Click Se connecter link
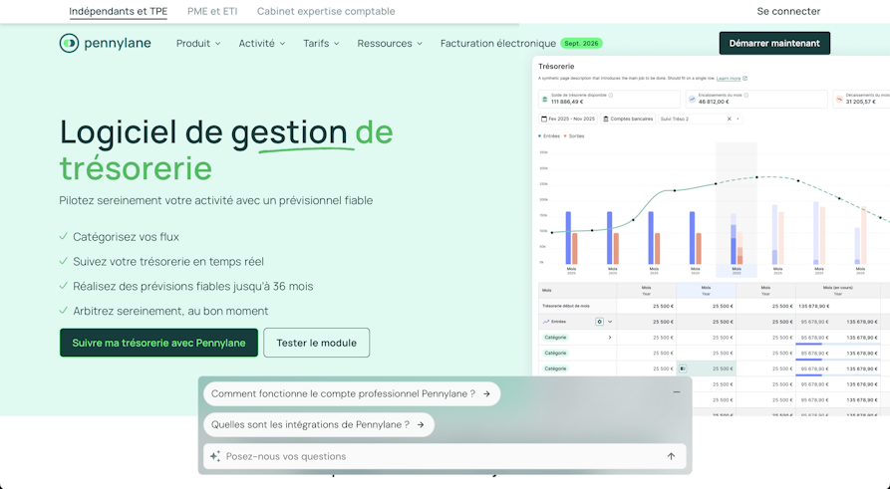This screenshot has height=489, width=890. coord(788,11)
